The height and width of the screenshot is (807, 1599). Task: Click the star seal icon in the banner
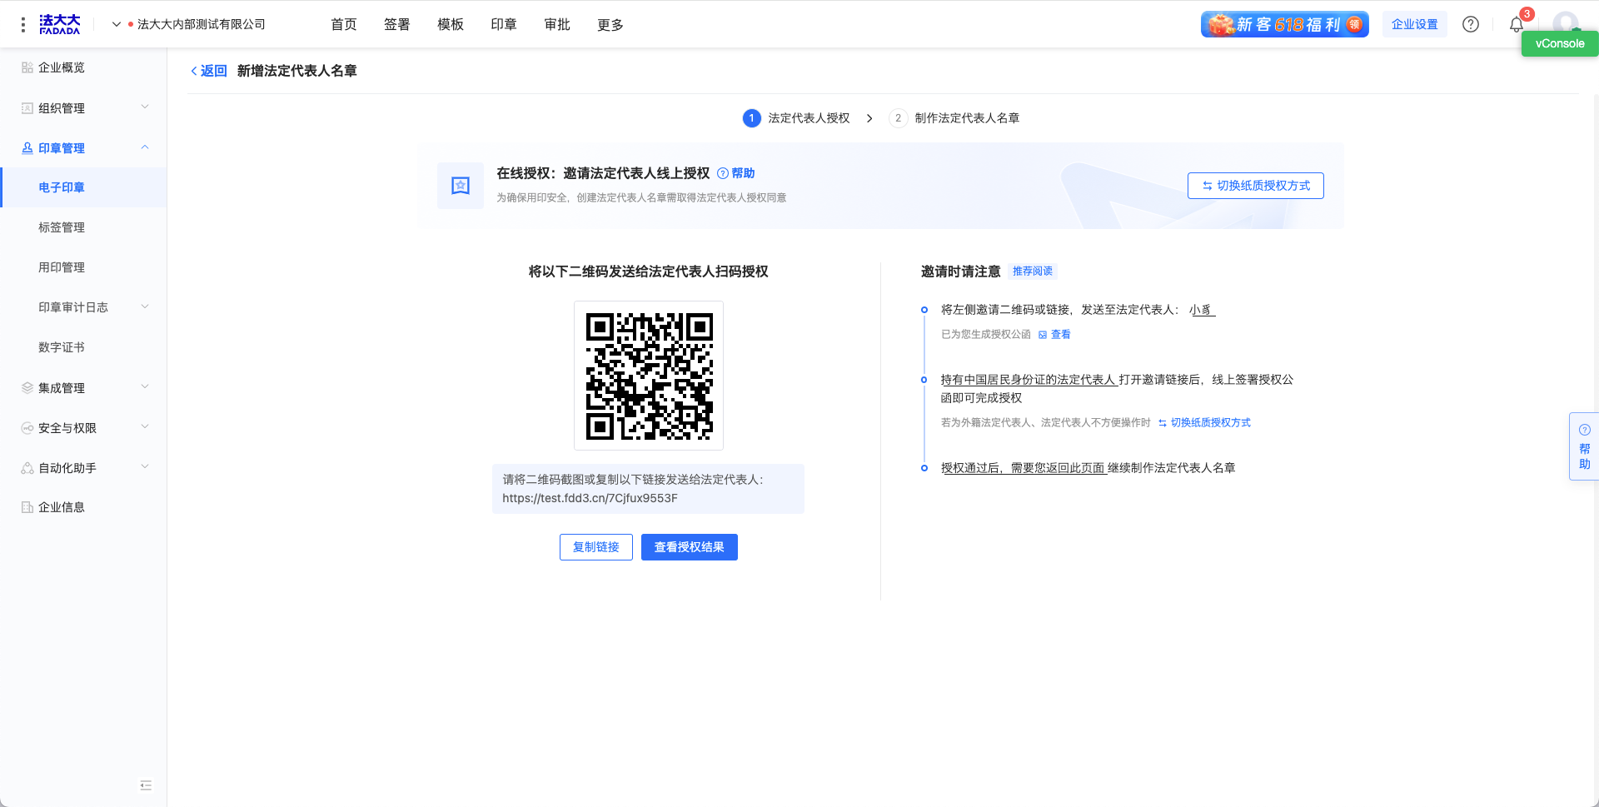(x=461, y=186)
